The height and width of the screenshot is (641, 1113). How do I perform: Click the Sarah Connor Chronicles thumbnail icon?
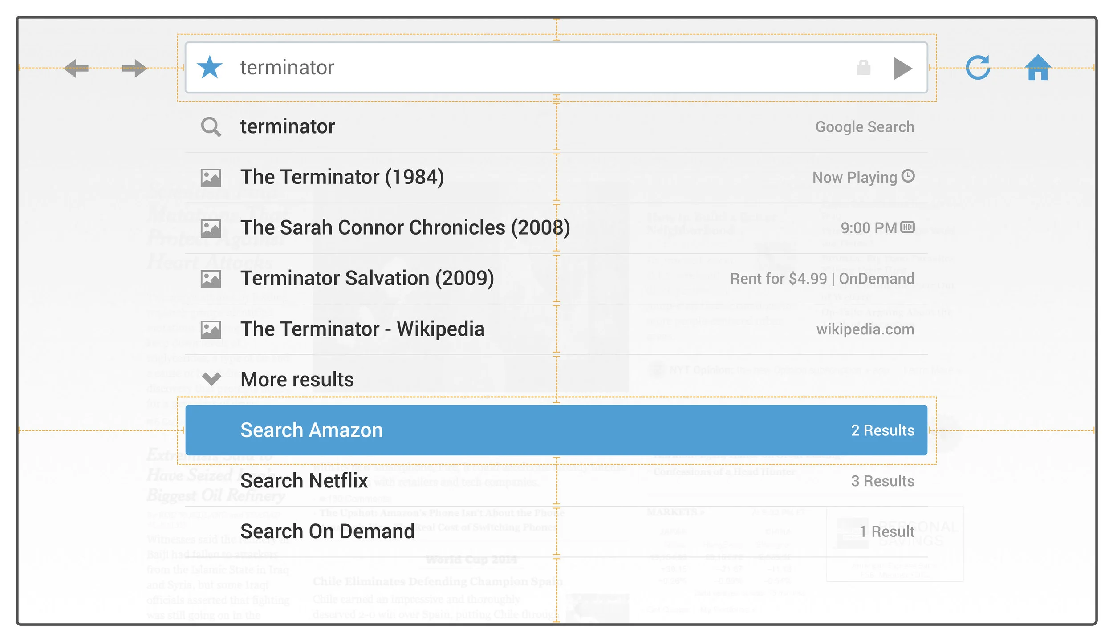pos(211,228)
